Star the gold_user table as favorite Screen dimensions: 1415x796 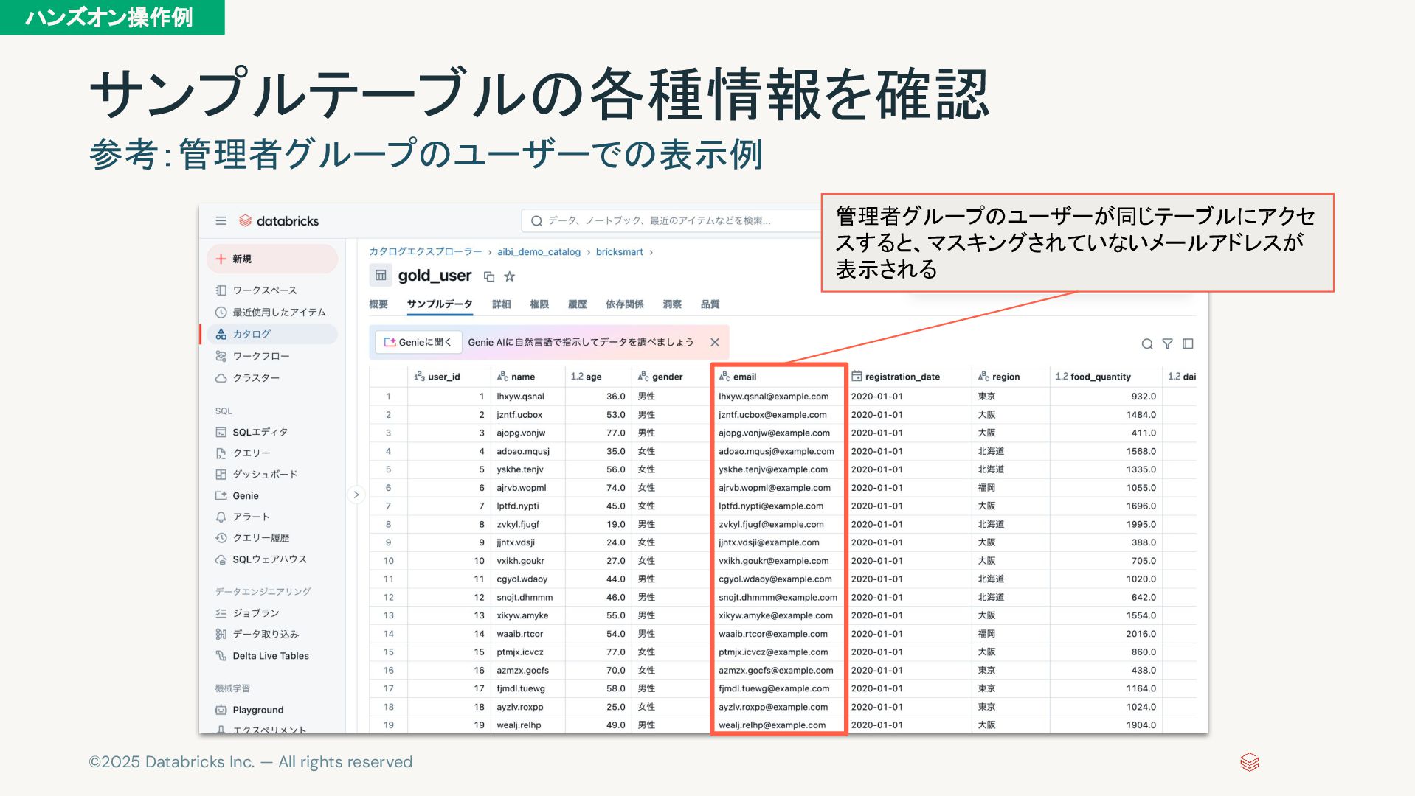509,276
